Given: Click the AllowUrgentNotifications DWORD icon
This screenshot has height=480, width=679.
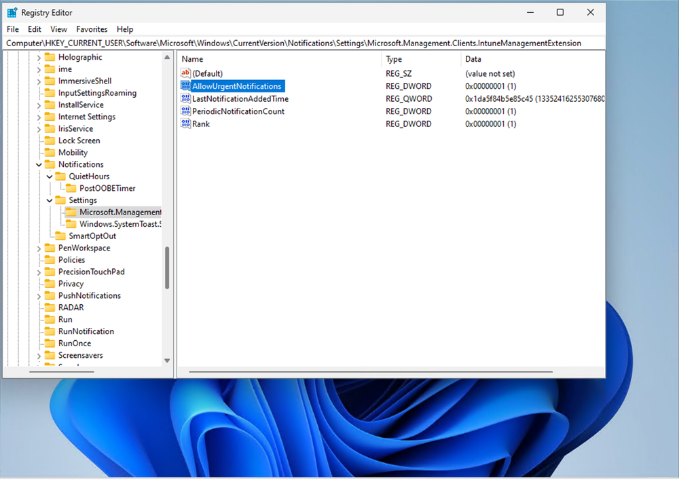Looking at the screenshot, I should [x=185, y=86].
